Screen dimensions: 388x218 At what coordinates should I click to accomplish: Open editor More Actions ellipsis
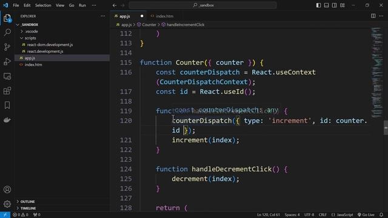click(381, 16)
